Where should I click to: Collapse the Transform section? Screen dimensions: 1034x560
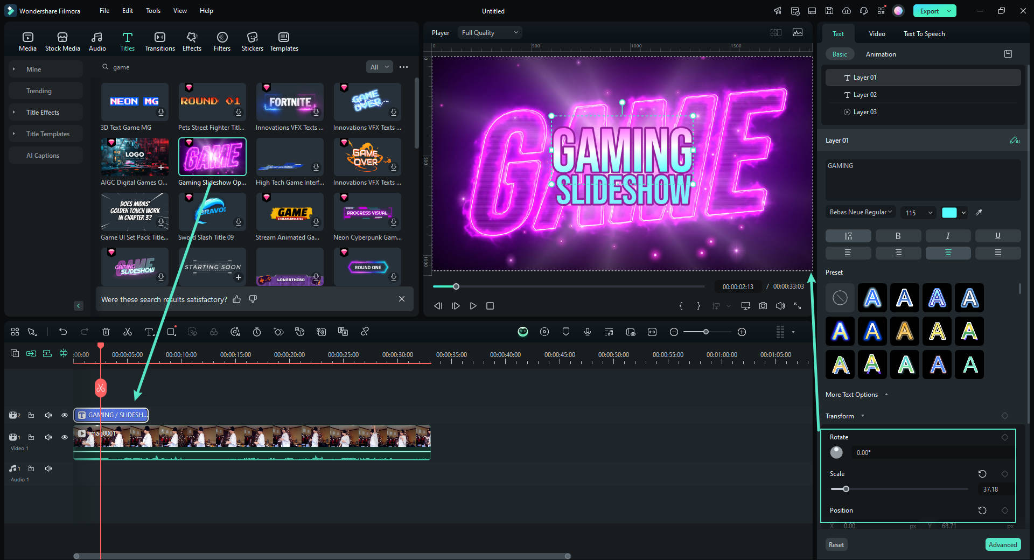click(863, 416)
